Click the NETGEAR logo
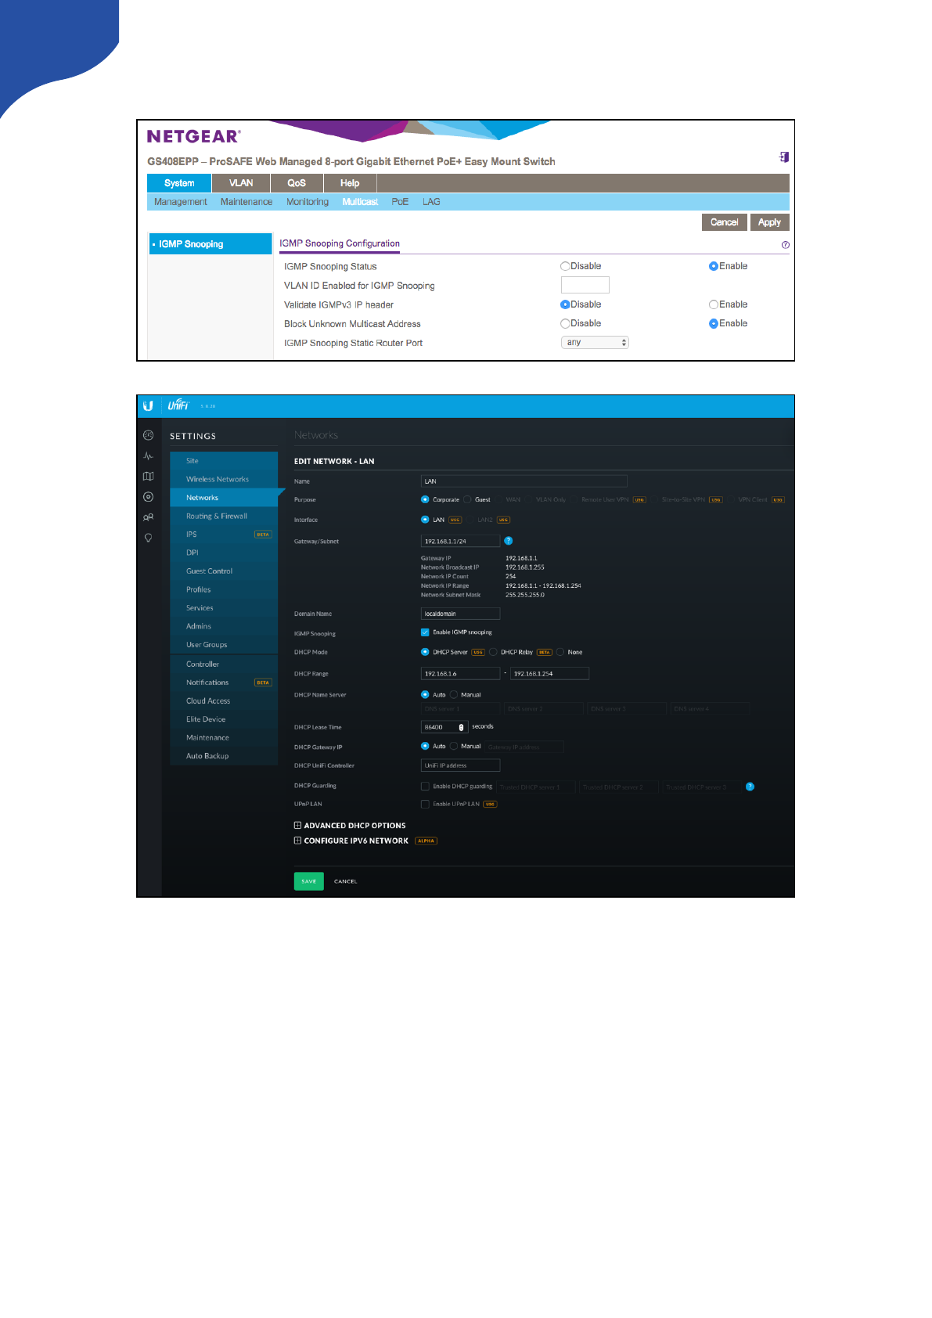Screen dimensions: 932x1318 [193, 136]
